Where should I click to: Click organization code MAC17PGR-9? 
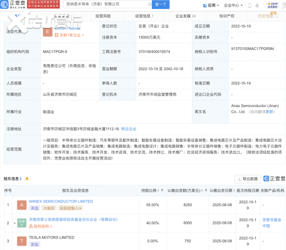pyautogui.click(x=55, y=52)
